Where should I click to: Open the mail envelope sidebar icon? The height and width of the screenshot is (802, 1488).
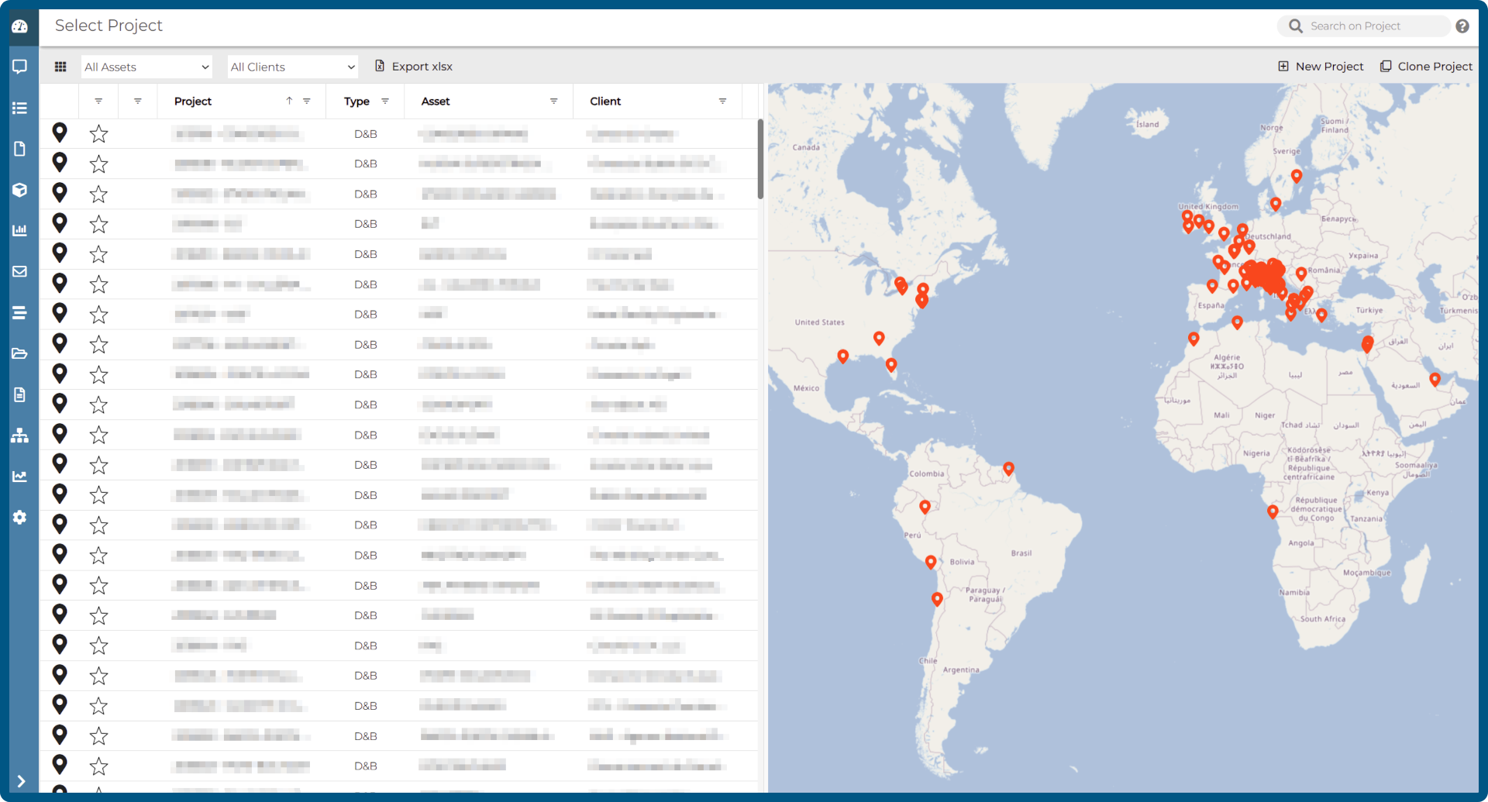point(20,271)
